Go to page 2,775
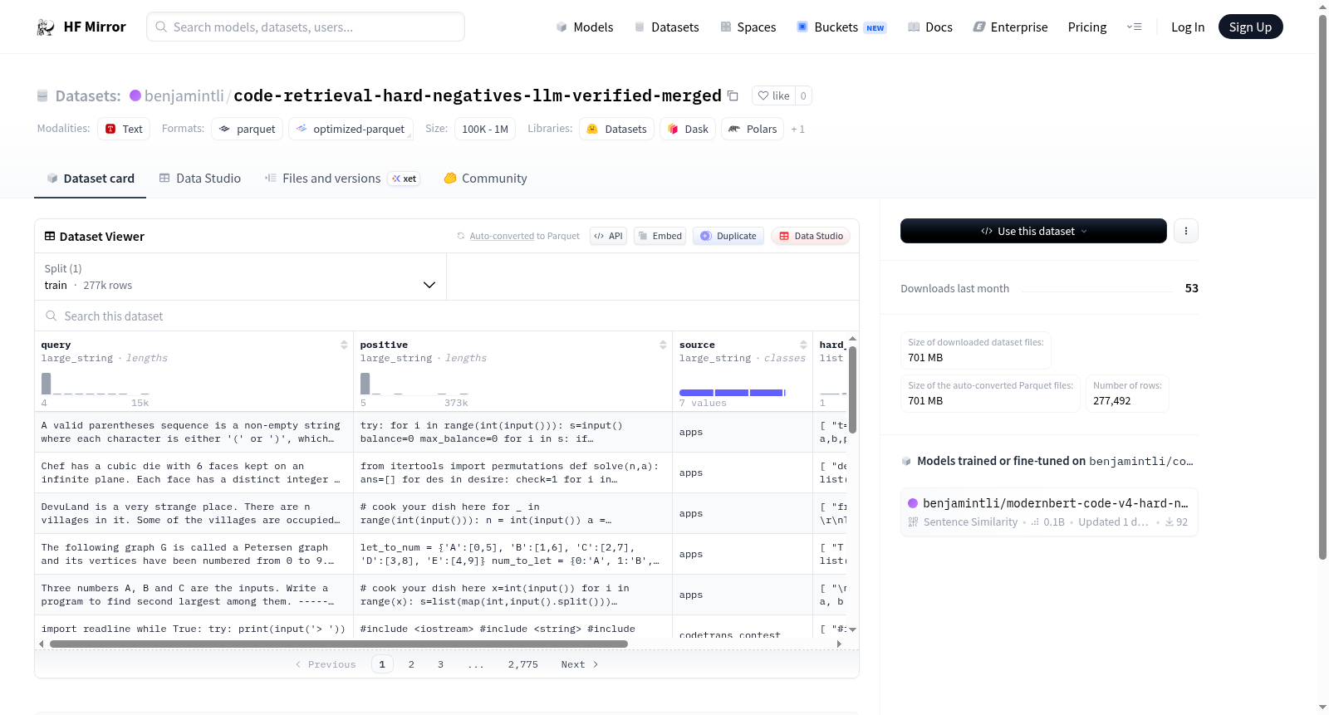The image size is (1329, 715). 523,664
